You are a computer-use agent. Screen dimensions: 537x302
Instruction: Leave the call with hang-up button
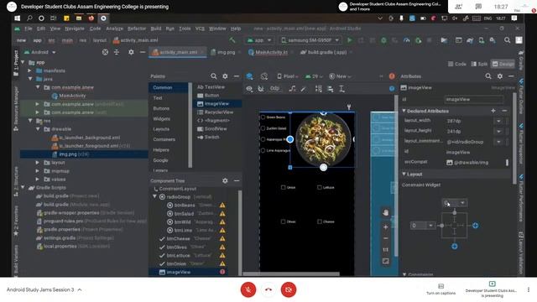coord(268,289)
